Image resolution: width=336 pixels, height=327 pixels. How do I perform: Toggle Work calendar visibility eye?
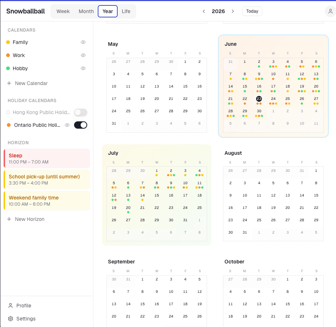(83, 55)
